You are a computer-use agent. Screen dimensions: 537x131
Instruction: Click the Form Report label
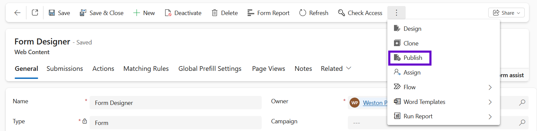click(273, 13)
